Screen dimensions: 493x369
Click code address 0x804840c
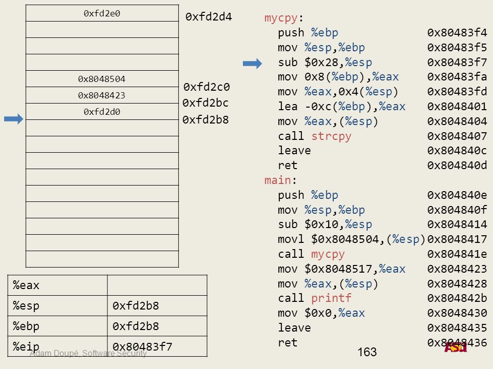click(457, 151)
